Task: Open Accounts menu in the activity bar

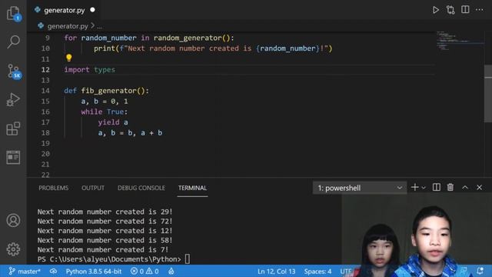Action: [x=13, y=221]
